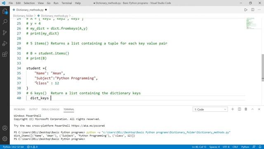
Task: Run Python file with play button
Action: (x=246, y=10)
